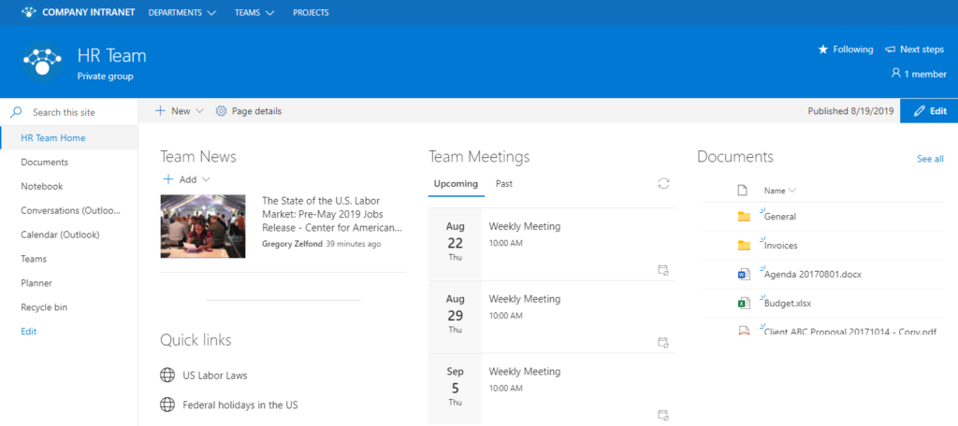Click the Next steps megaphone icon
This screenshot has height=426, width=958.
(x=891, y=50)
